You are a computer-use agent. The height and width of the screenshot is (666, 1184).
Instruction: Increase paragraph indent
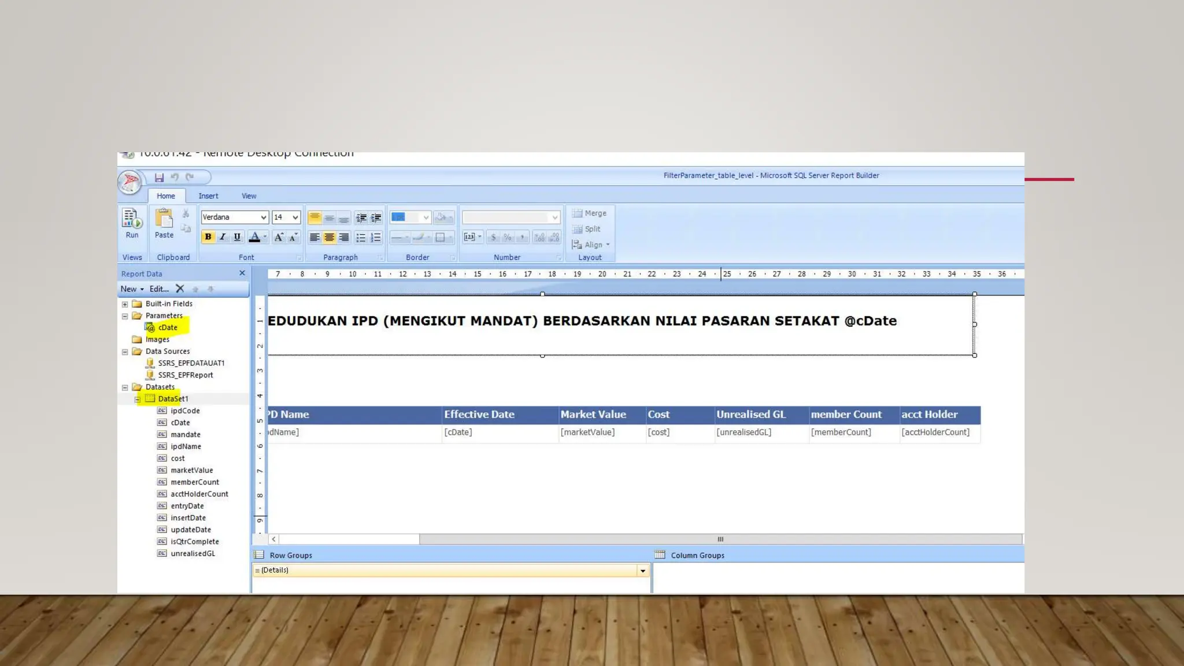[x=376, y=218]
